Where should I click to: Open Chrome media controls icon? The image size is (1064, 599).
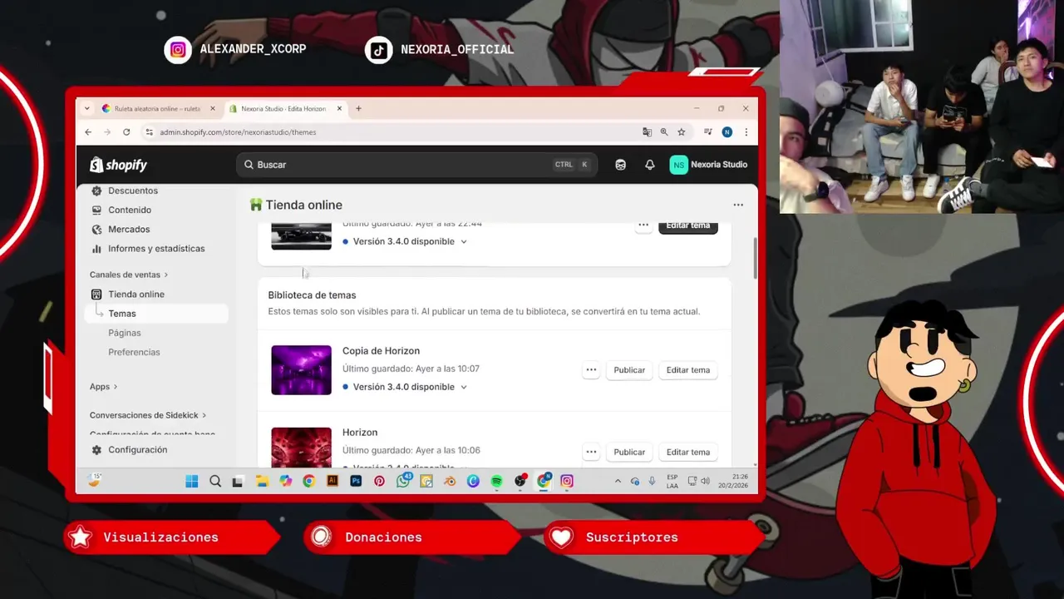(x=708, y=132)
